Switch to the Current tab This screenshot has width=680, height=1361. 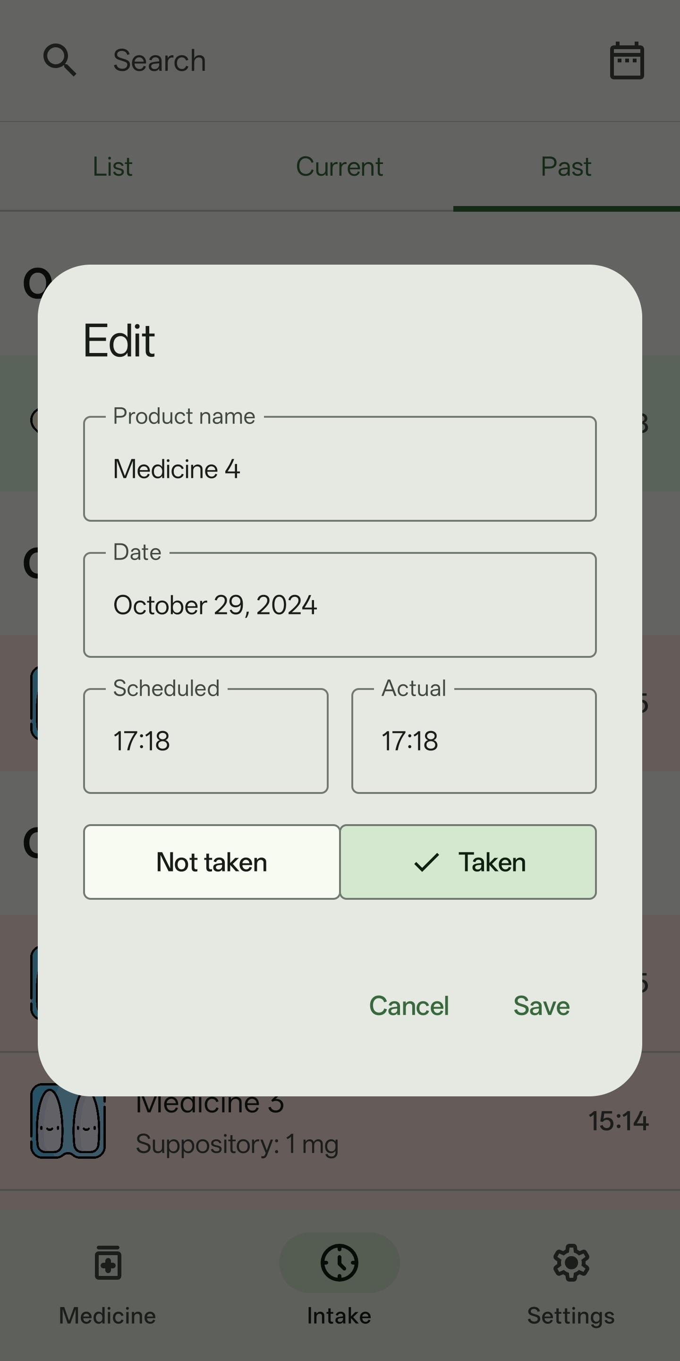[x=340, y=167]
